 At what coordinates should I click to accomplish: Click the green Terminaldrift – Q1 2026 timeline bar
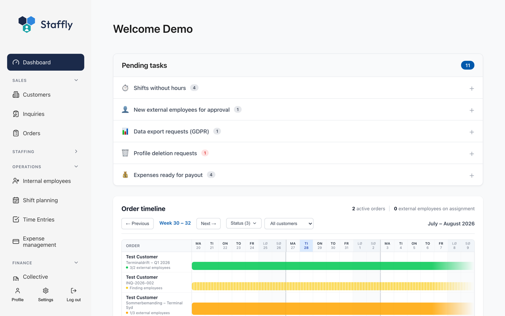tap(333, 266)
